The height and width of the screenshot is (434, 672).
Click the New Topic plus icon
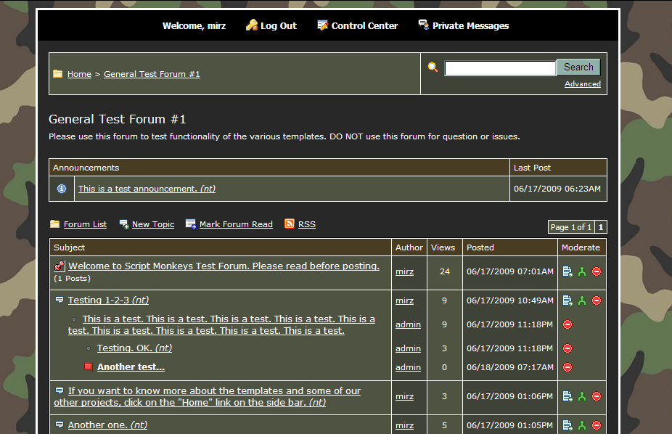pos(124,224)
